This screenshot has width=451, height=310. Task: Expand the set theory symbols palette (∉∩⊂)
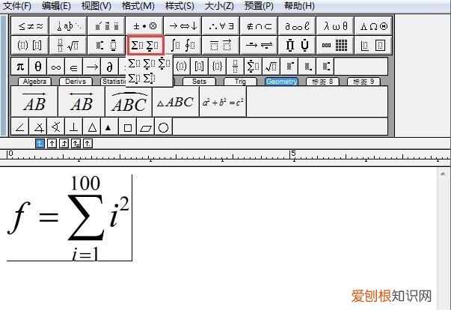click(x=259, y=26)
